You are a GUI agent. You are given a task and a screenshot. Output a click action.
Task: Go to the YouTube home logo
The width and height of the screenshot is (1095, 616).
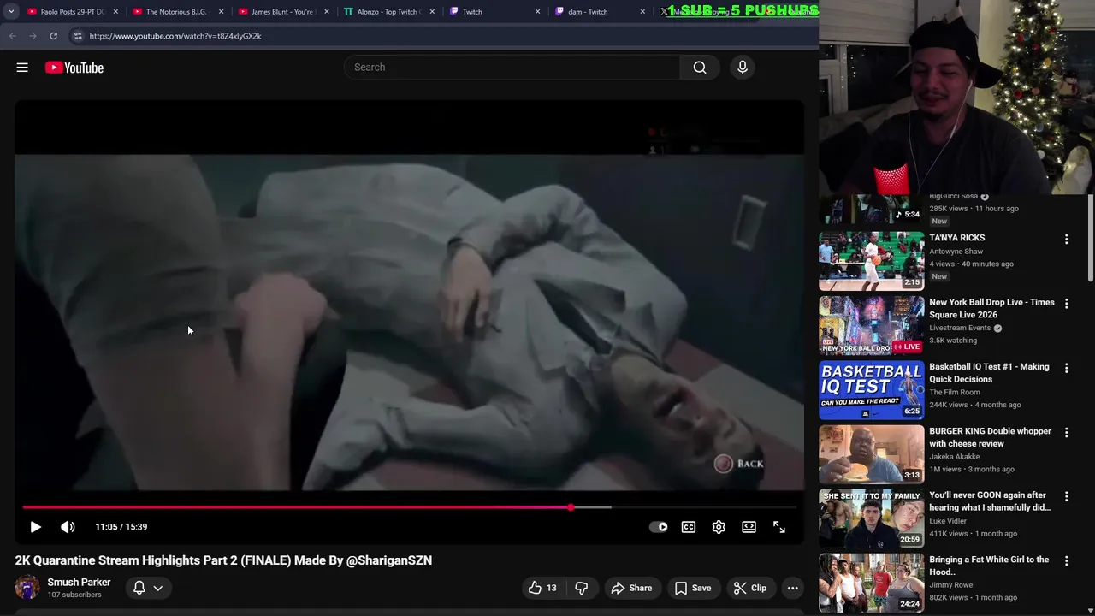pos(74,68)
